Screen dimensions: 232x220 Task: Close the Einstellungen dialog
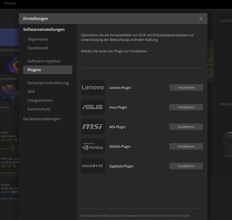tap(201, 19)
